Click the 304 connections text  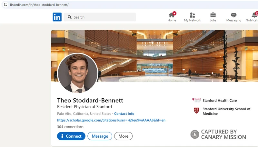70,127
